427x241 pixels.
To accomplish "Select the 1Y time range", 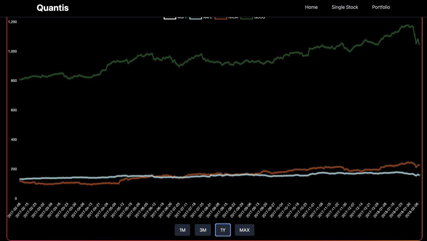I will pyautogui.click(x=223, y=230).
